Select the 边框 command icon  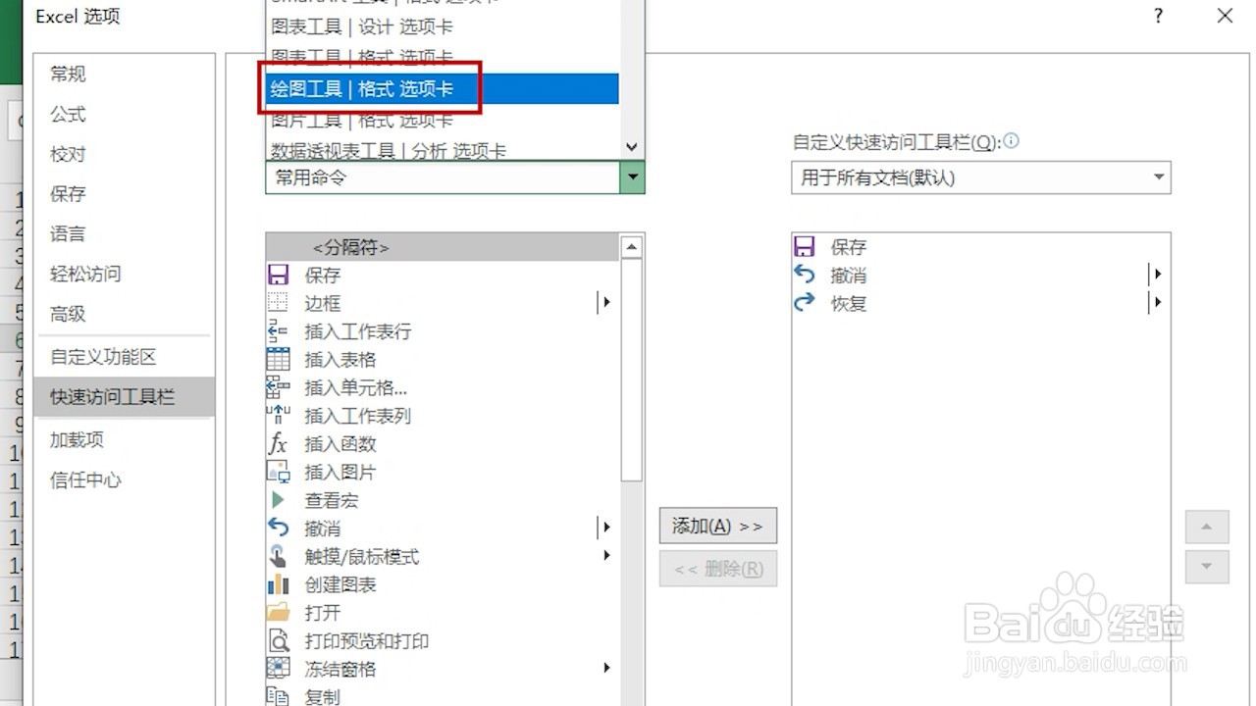278,303
